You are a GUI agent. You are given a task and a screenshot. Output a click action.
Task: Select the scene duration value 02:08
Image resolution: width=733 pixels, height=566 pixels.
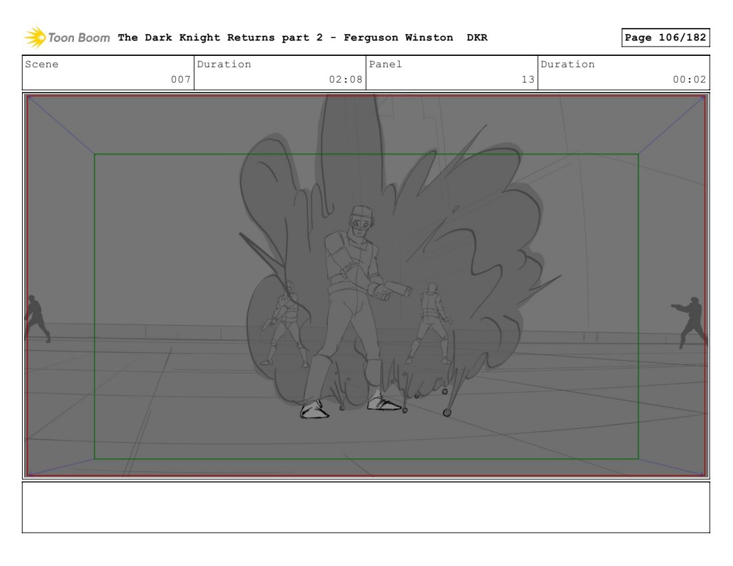[x=345, y=79]
